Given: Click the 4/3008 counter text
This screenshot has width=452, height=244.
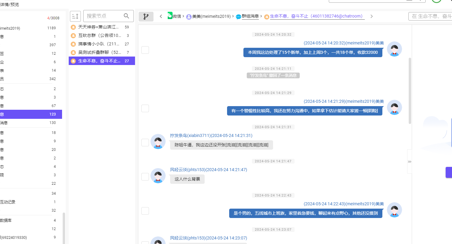Looking at the screenshot, I should [x=53, y=18].
